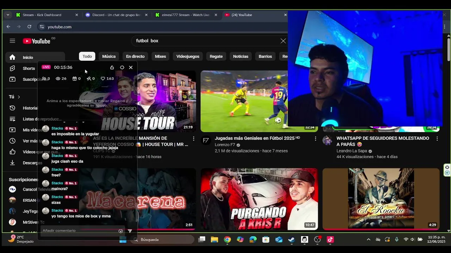Open WHATSAPP DE SEGUIDORES video title

[383, 141]
